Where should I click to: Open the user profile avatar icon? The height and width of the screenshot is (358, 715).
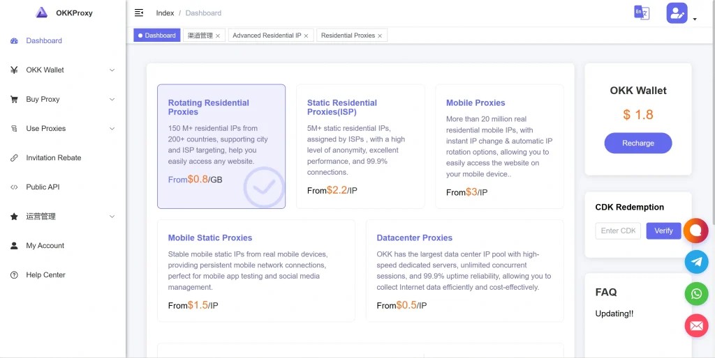[x=677, y=13]
